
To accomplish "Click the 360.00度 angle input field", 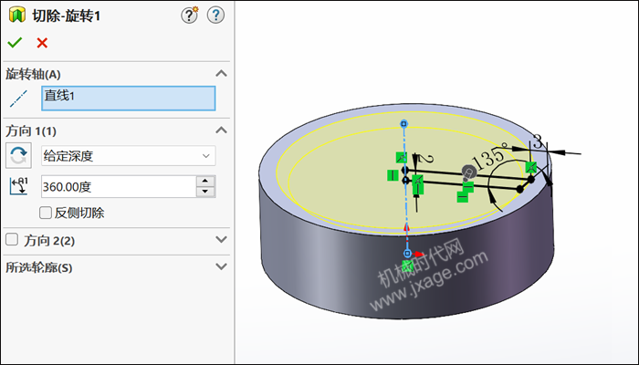I will (119, 186).
